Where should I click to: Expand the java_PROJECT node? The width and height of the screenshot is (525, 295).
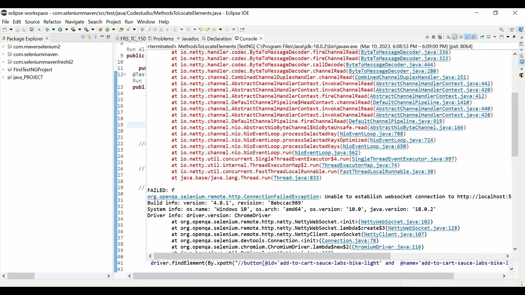(x=3, y=77)
